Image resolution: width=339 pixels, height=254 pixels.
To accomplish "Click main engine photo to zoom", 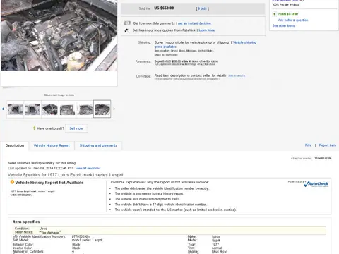I will (59, 35).
